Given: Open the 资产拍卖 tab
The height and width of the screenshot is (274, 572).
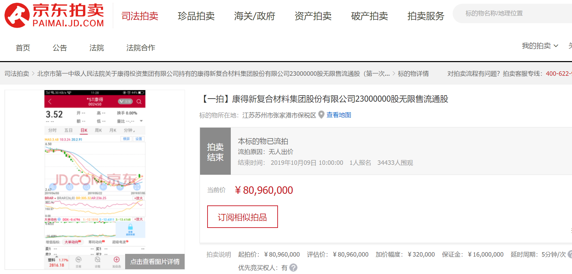Looking at the screenshot, I should pyautogui.click(x=313, y=16).
